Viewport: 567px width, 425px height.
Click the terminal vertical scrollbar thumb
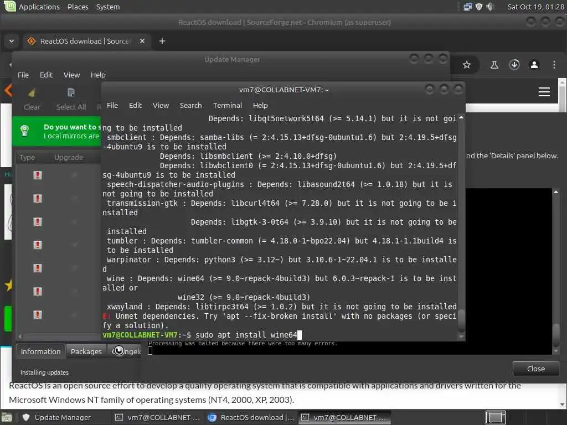click(461, 320)
